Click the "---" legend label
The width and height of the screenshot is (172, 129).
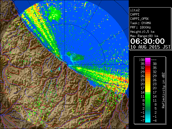point(154,60)
